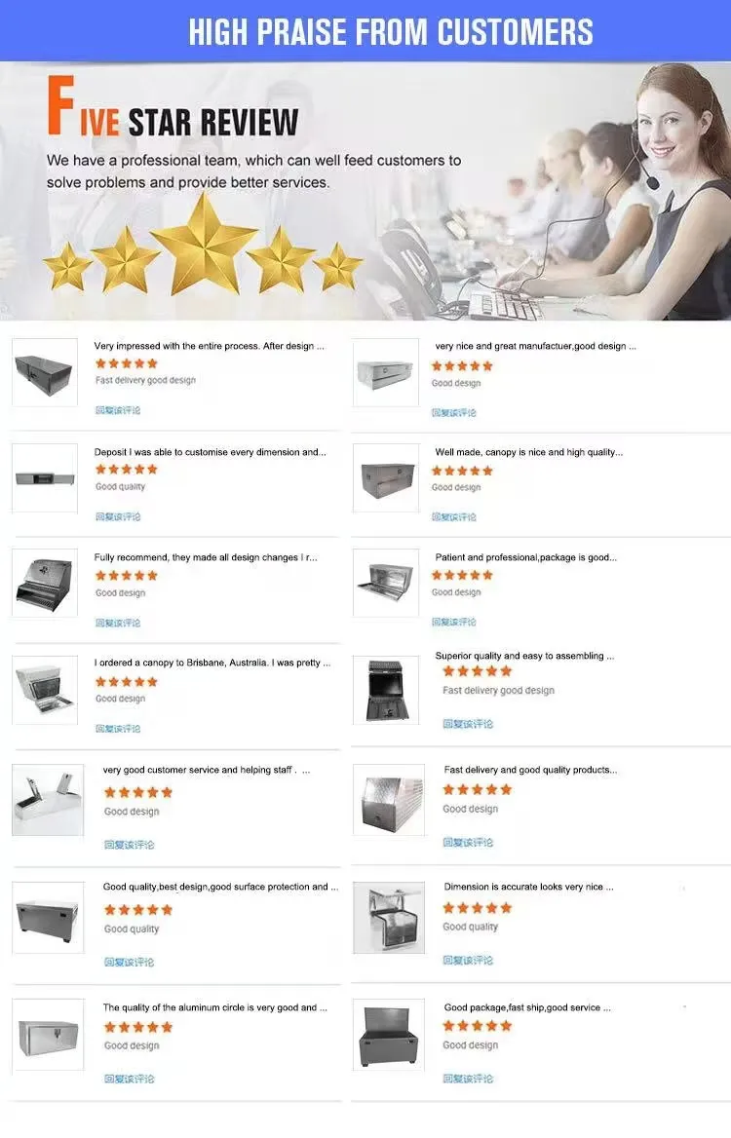The width and height of the screenshot is (731, 1138).
Task: Click star rating of 'I ordered a canopy to Brisbane' review
Action: [127, 682]
